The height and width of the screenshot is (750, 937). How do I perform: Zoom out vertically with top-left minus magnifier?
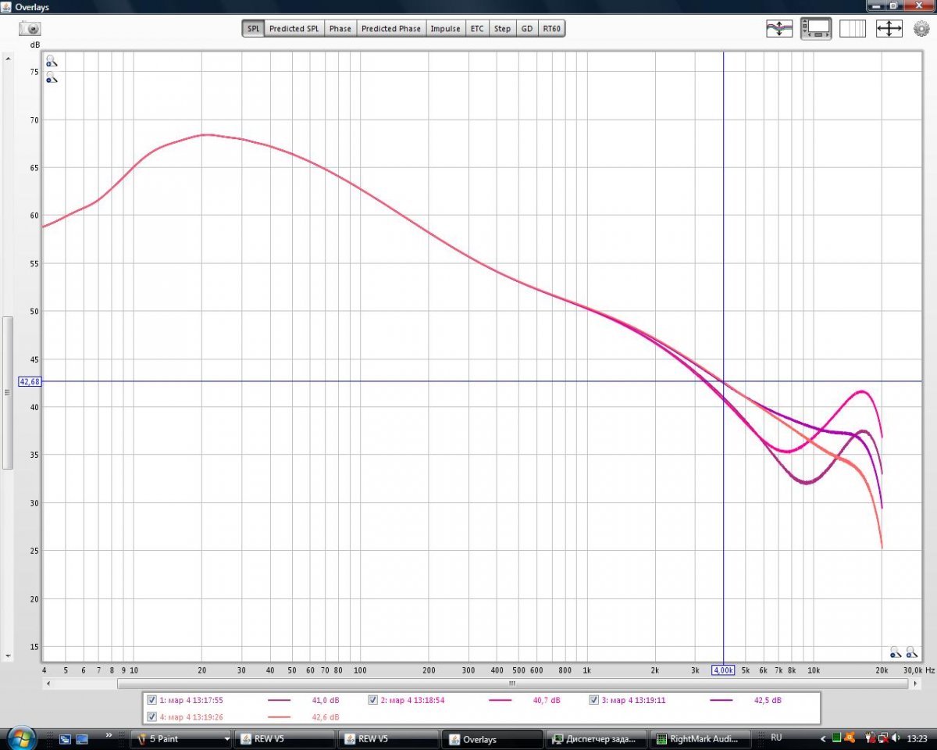51,77
